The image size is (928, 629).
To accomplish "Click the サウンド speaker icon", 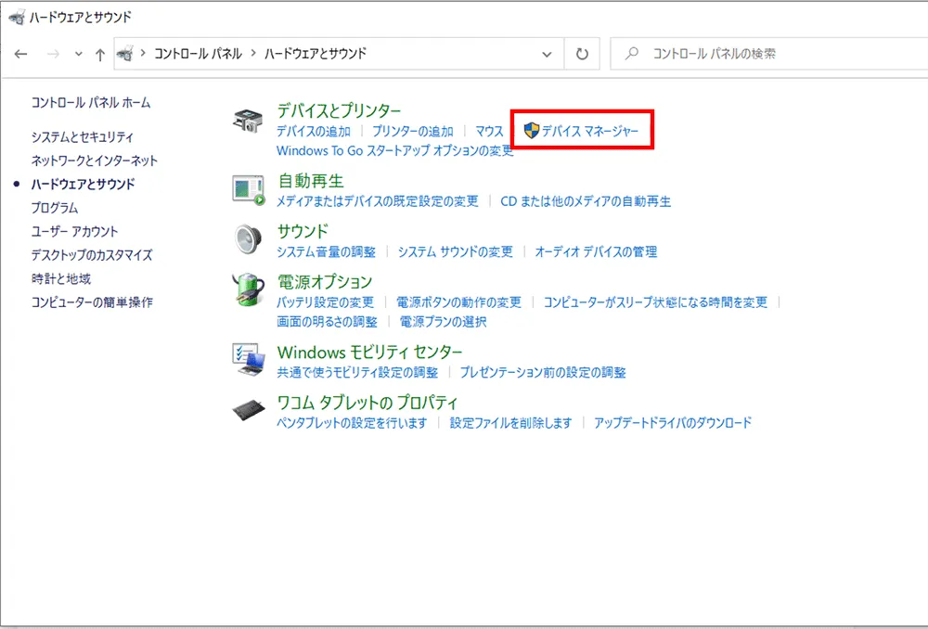I will click(248, 239).
